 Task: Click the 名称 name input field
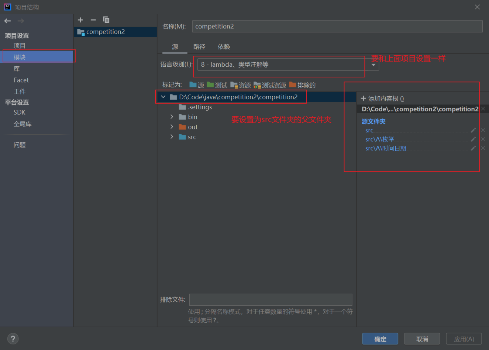pyautogui.click(x=337, y=26)
